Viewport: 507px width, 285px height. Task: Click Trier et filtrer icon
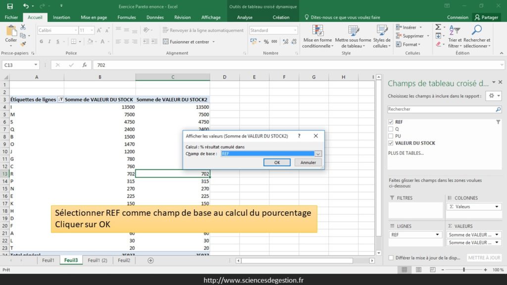tap(455, 31)
